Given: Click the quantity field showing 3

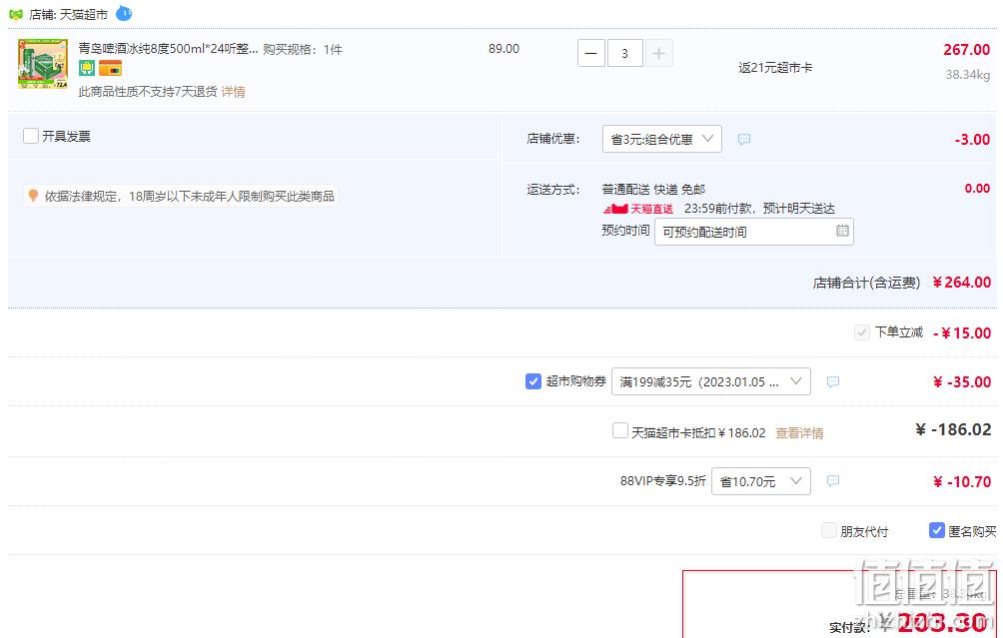Looking at the screenshot, I should click(625, 53).
